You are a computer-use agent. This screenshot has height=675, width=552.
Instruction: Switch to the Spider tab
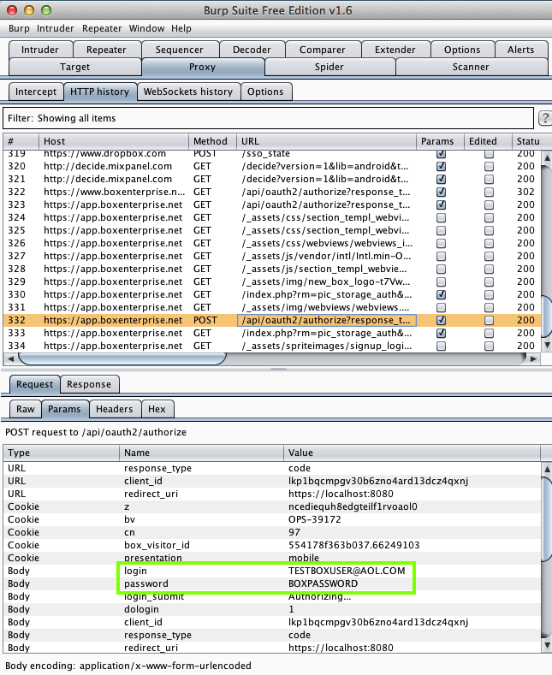click(329, 67)
